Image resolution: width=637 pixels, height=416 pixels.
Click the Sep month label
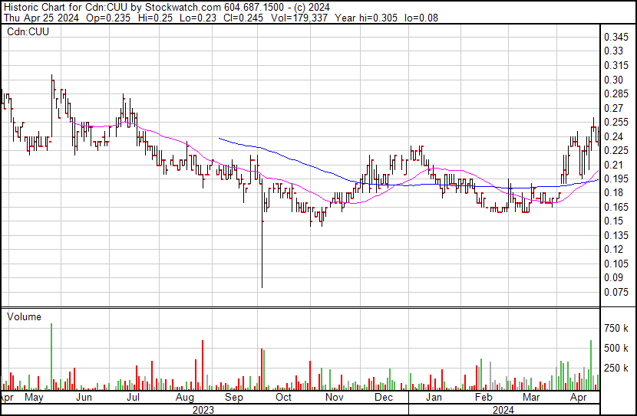click(233, 398)
